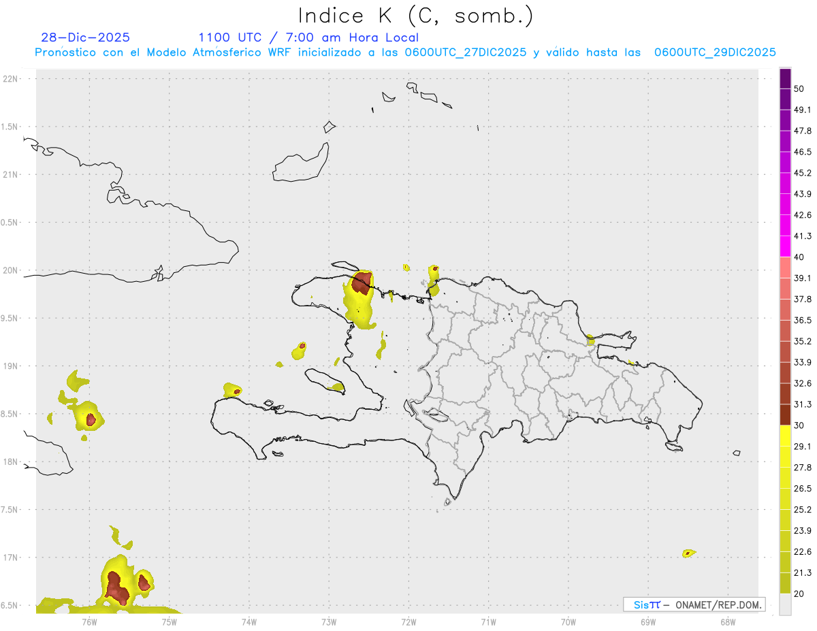This screenshot has width=817, height=631.
Task: Click the "17N" latitude axis label
Action: 10,557
